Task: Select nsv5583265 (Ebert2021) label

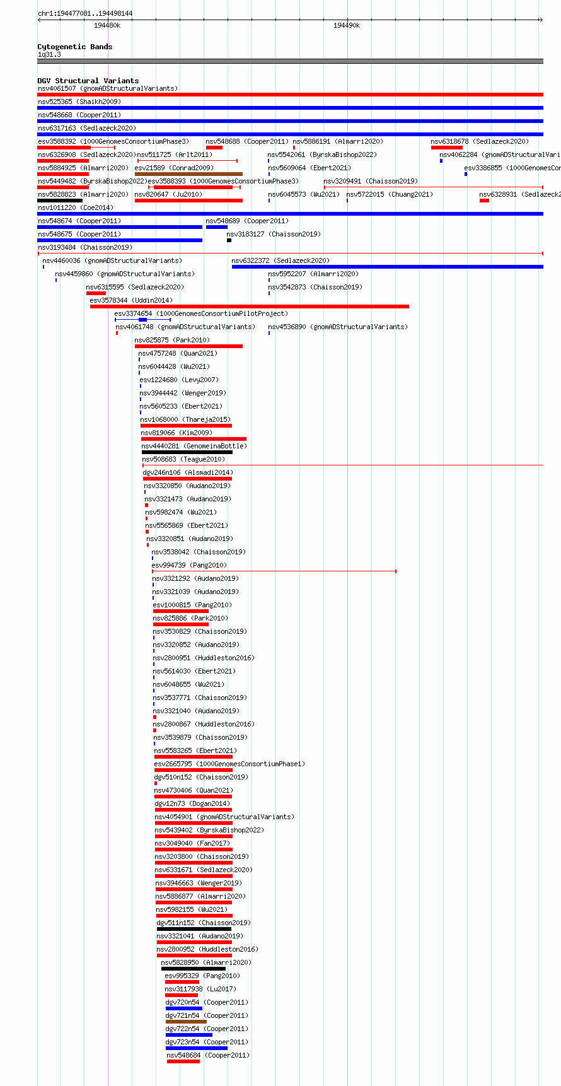Action: (196, 750)
